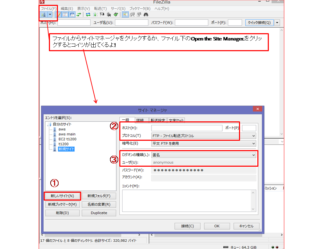This screenshot has height=249, width=333.
Task: Click the 新規フォルダ(F) button
Action: pos(99,196)
